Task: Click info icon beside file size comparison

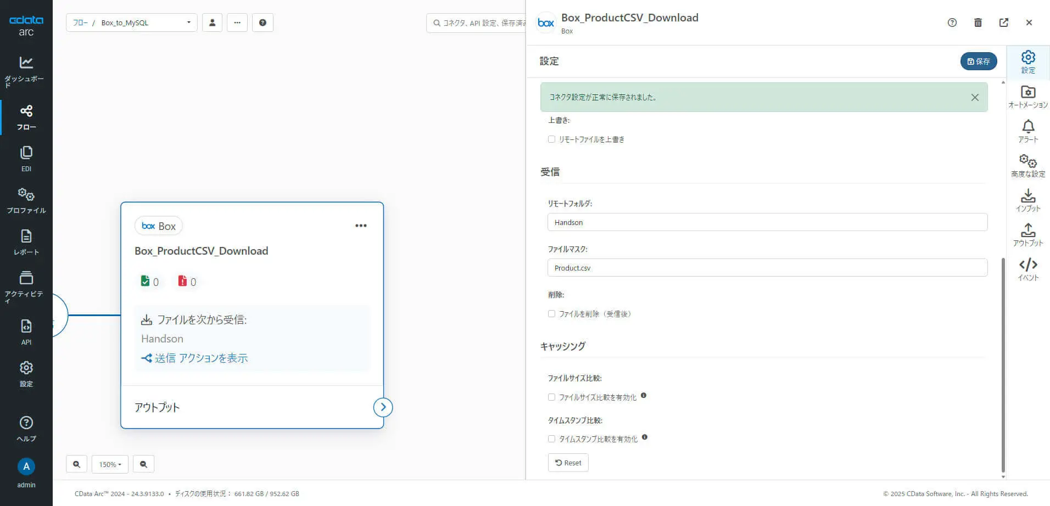Action: (644, 395)
